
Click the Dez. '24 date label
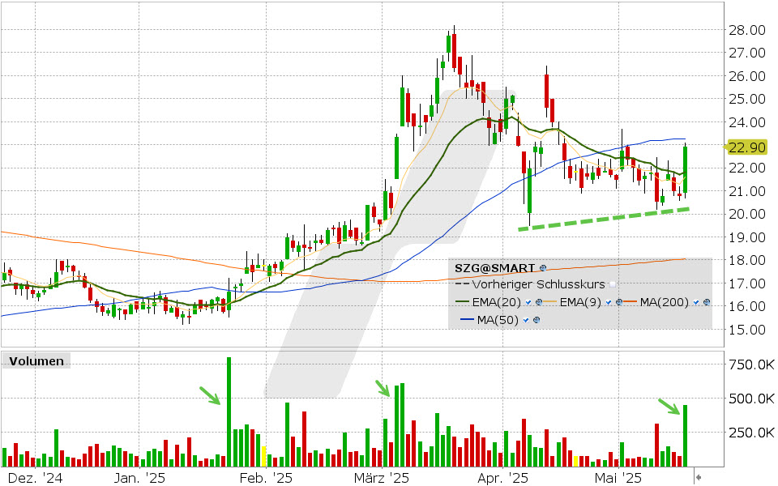(x=36, y=478)
